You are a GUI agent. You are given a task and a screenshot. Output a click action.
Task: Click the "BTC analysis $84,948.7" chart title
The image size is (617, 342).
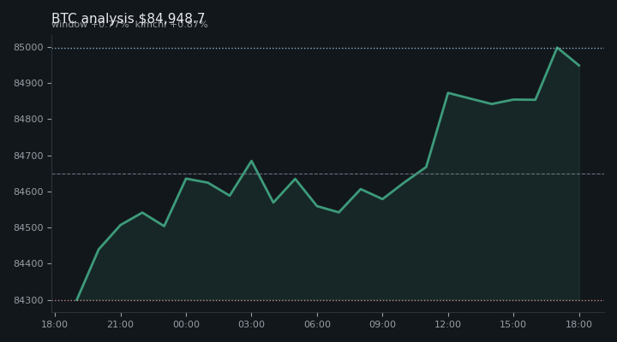pos(129,19)
